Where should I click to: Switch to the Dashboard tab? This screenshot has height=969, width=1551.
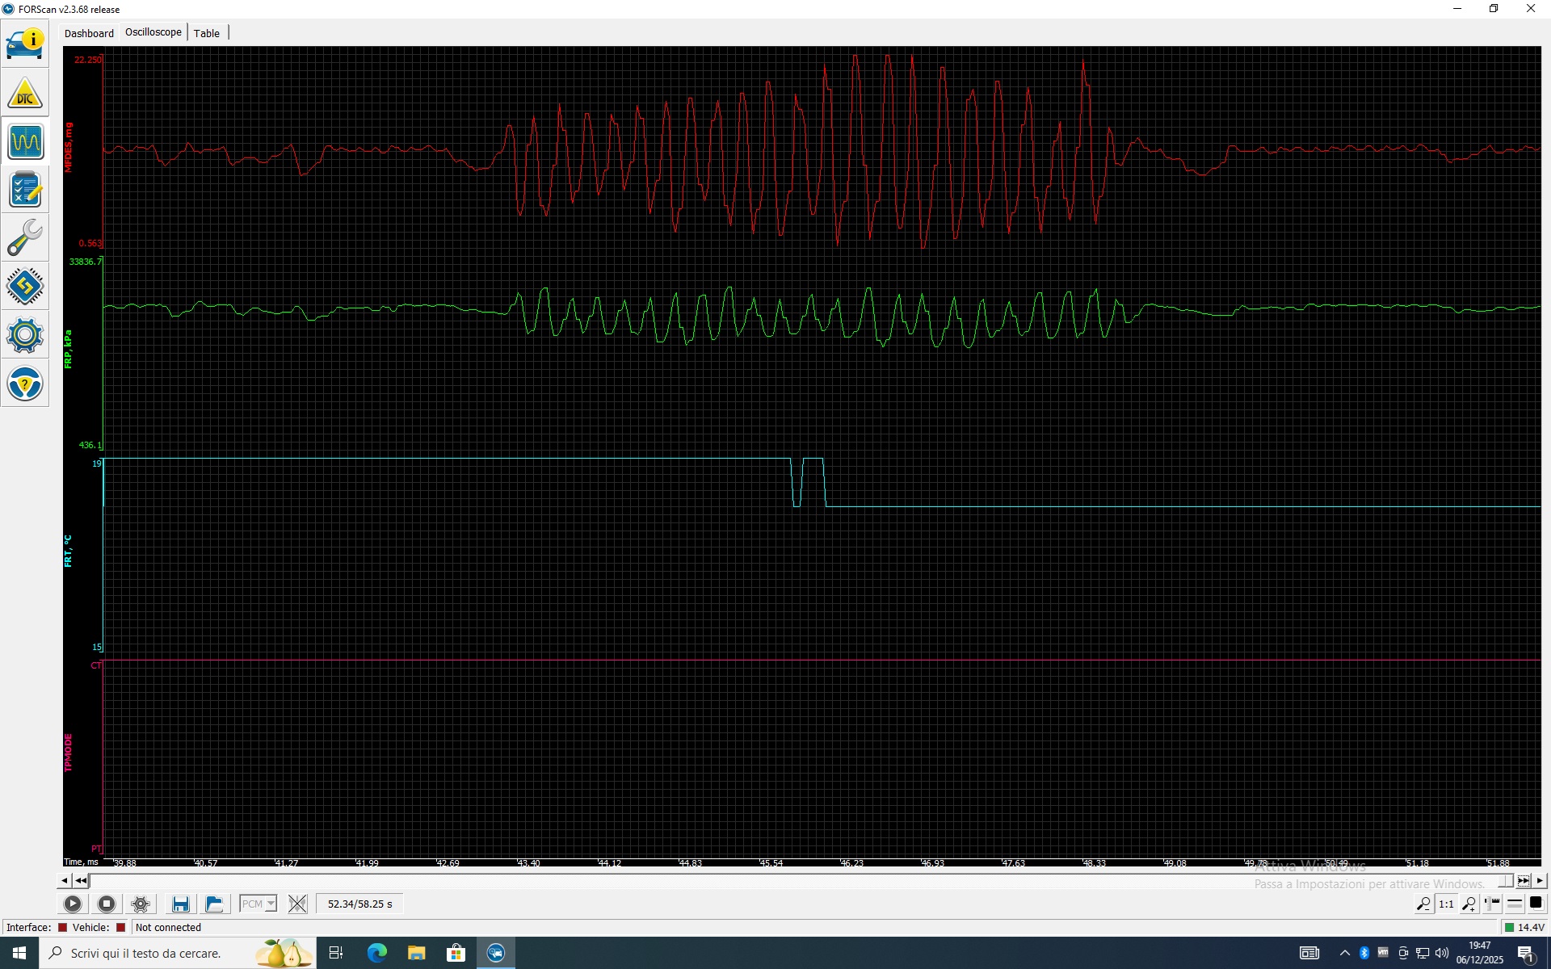point(89,33)
